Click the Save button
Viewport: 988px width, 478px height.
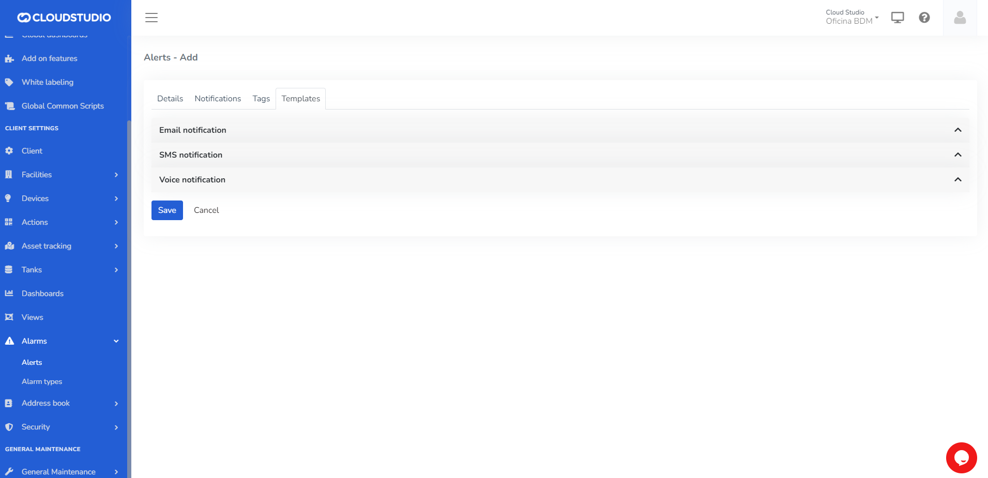click(167, 210)
